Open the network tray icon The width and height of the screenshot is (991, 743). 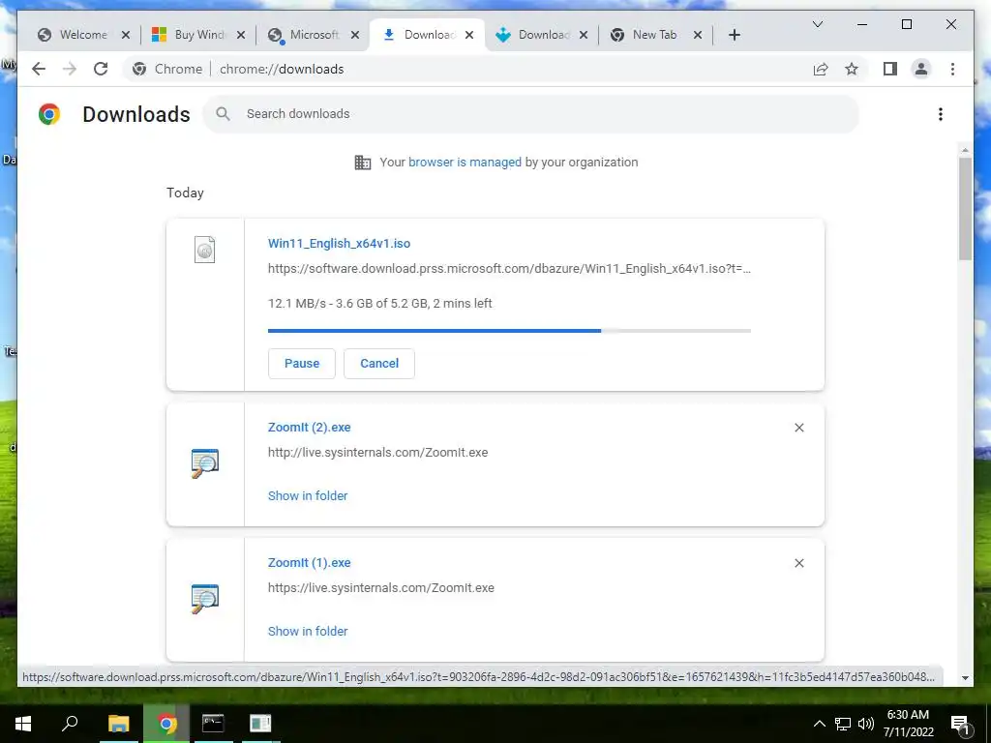[843, 724]
